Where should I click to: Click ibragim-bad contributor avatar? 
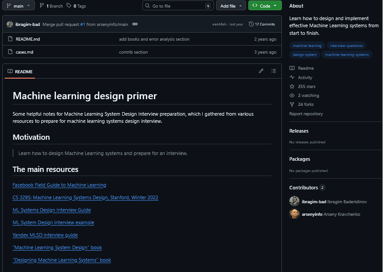pos(294,201)
